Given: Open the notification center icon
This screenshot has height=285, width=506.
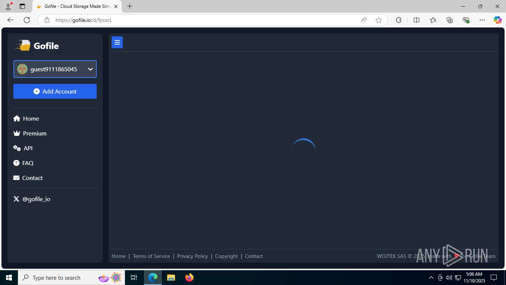Looking at the screenshot, I should (x=494, y=278).
